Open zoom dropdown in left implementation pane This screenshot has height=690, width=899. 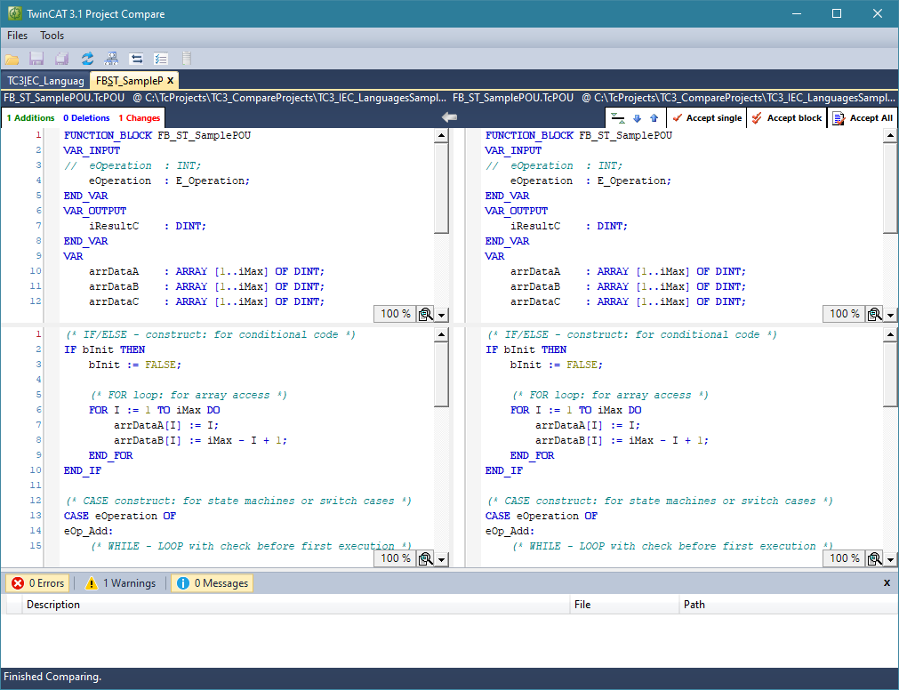441,559
